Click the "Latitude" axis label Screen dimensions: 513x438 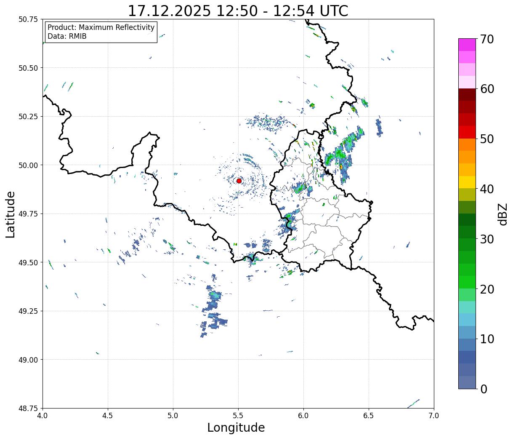coord(11,214)
